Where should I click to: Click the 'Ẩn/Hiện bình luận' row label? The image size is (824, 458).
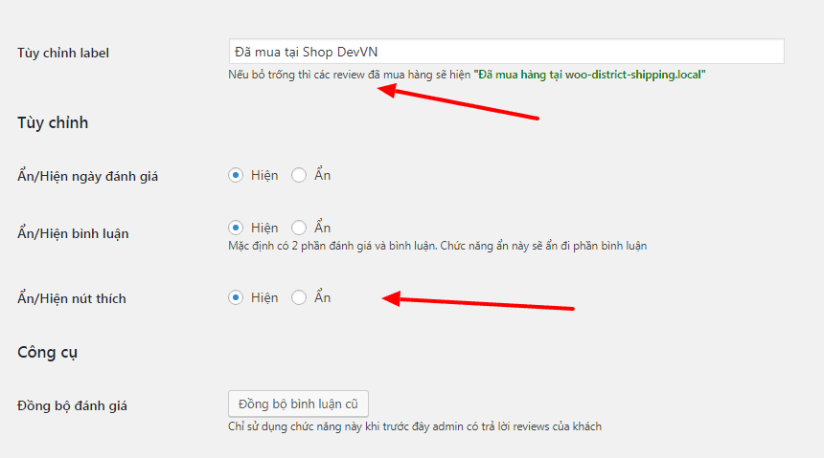(x=73, y=233)
